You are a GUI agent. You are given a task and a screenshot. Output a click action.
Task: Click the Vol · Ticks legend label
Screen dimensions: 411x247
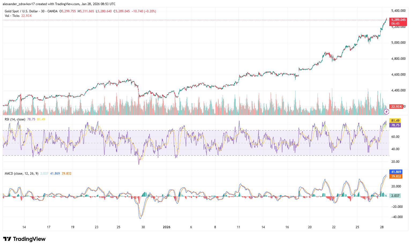[x=12, y=16]
